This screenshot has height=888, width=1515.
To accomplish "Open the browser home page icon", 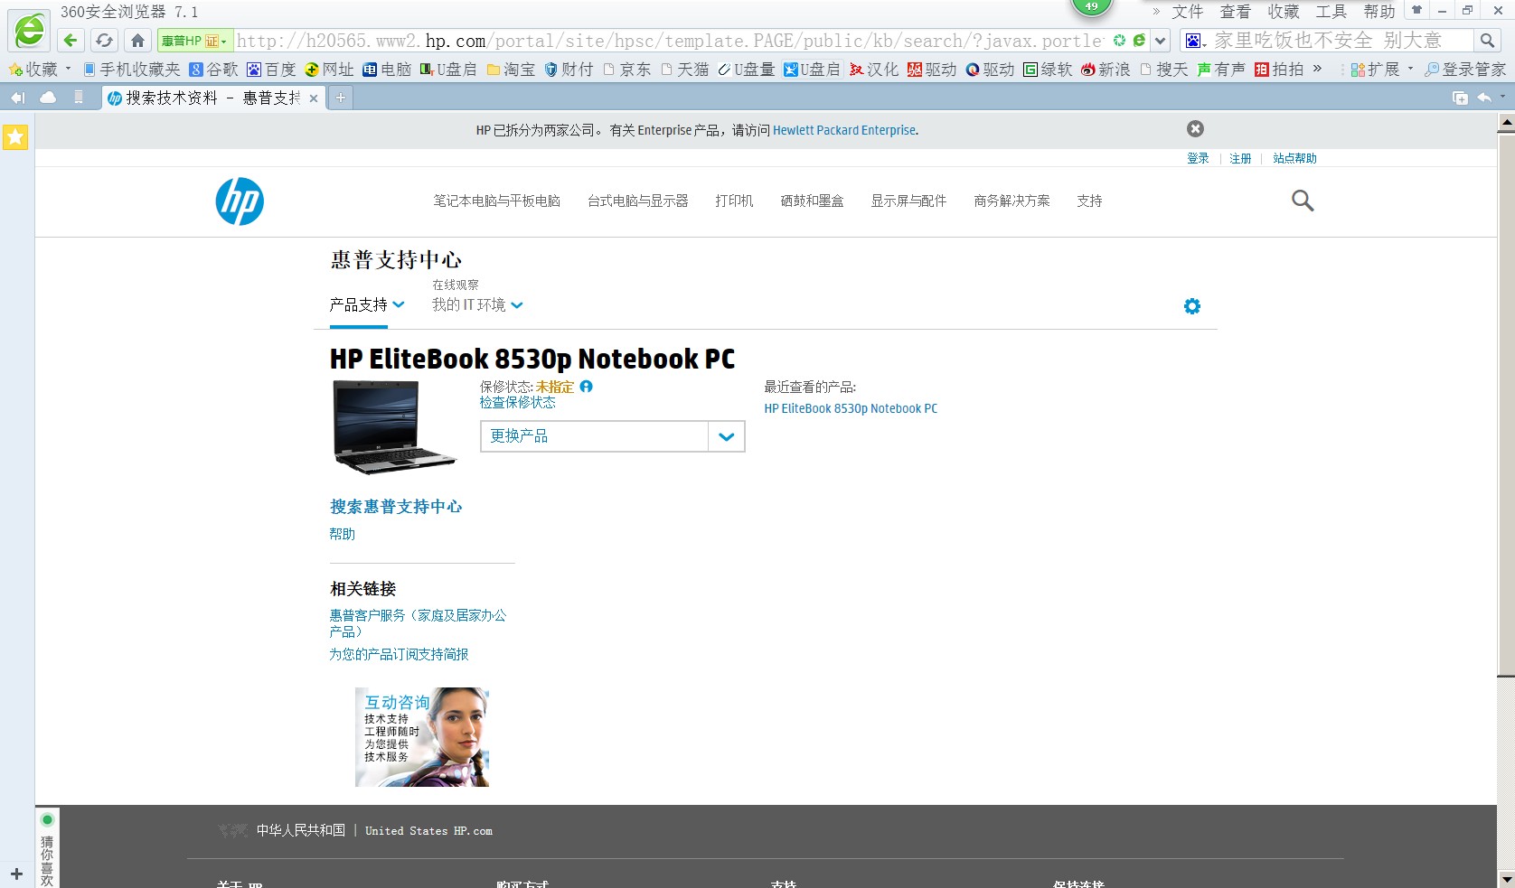I will pos(136,40).
